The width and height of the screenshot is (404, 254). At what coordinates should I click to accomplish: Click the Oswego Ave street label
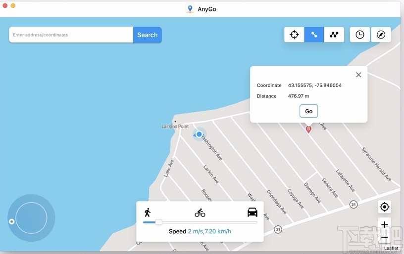click(312, 193)
